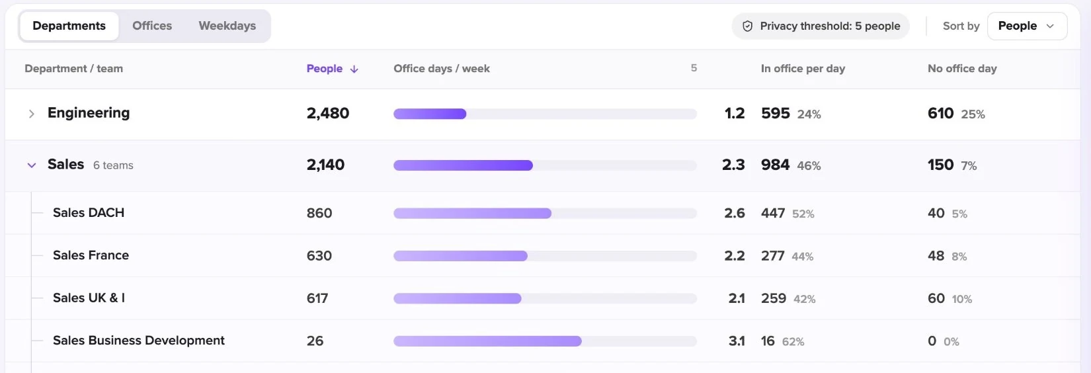1091x373 pixels.
Task: Click Sales in-office value 984
Action: point(775,165)
